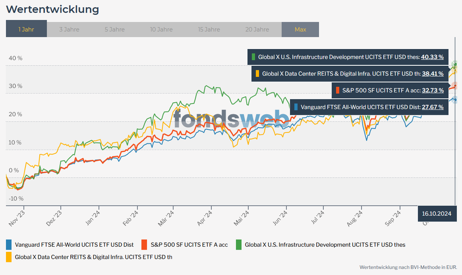462x275 pixels.
Task: Select the 15 Jahre tab
Action: 209,30
